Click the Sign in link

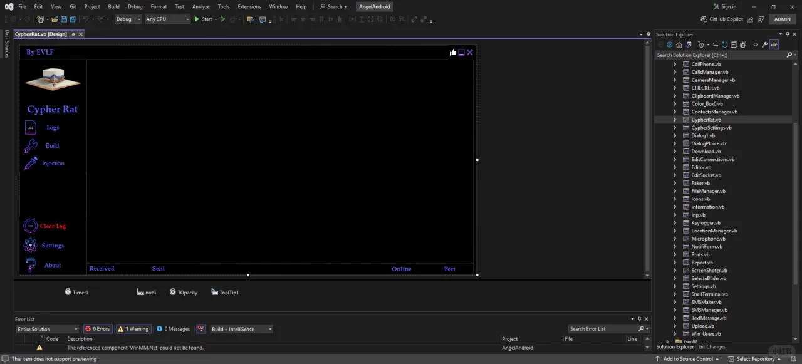(724, 6)
